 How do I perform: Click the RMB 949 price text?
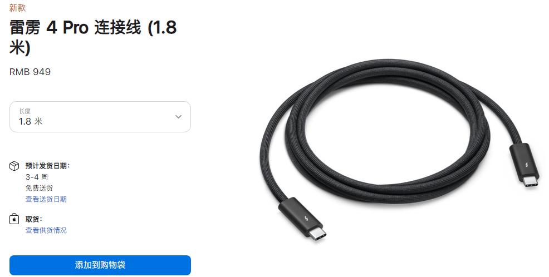click(x=30, y=72)
